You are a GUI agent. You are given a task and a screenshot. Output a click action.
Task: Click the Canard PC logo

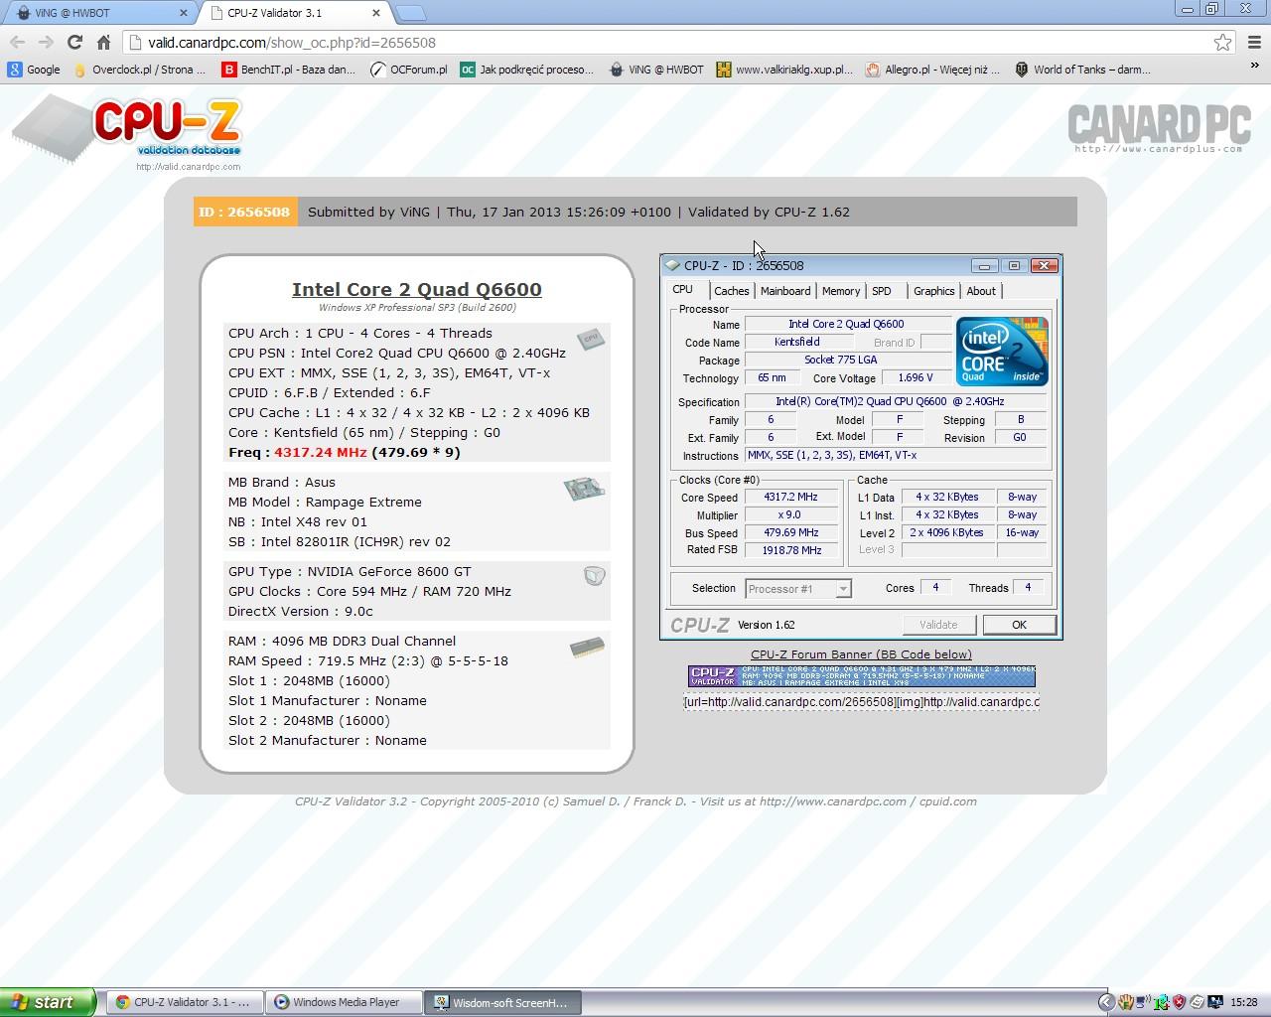[x=1158, y=127]
